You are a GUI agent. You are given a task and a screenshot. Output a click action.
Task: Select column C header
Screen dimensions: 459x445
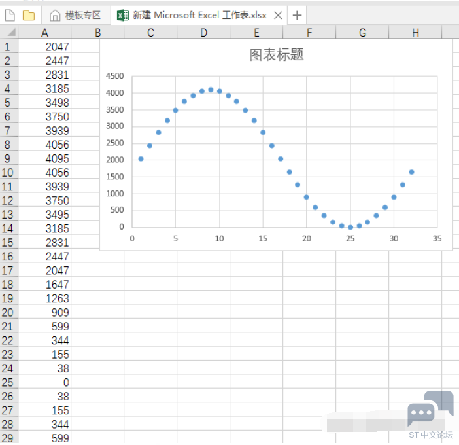tap(150, 32)
